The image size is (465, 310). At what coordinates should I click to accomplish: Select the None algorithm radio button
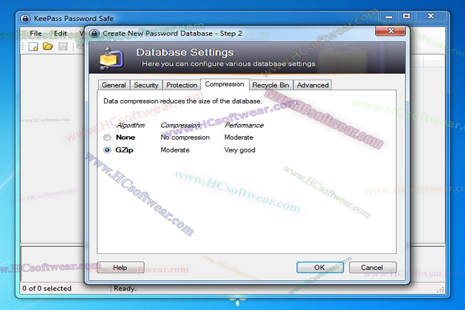pyautogui.click(x=107, y=138)
